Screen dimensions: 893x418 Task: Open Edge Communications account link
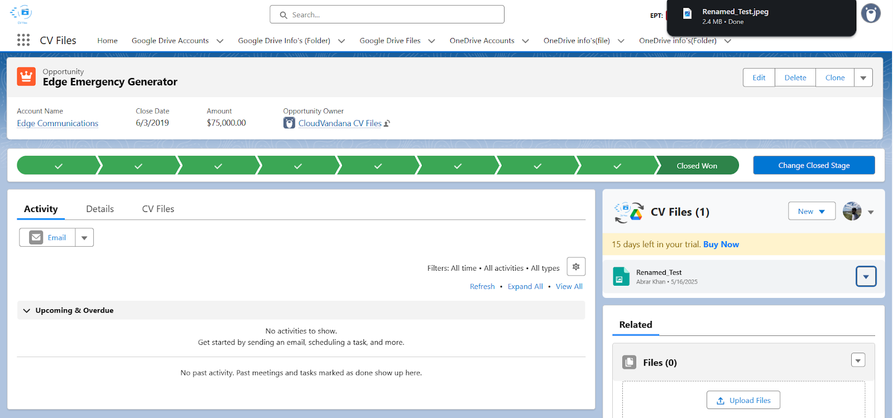tap(57, 123)
